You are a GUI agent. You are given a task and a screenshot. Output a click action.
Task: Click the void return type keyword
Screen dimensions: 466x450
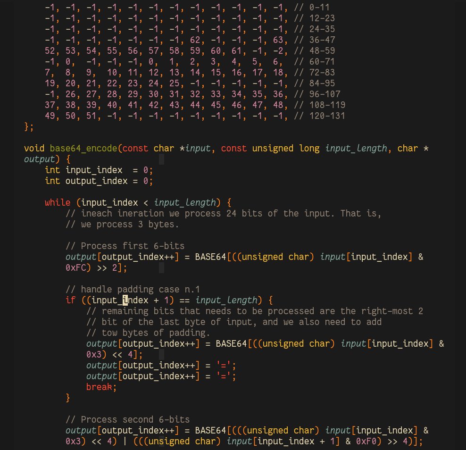click(x=34, y=149)
